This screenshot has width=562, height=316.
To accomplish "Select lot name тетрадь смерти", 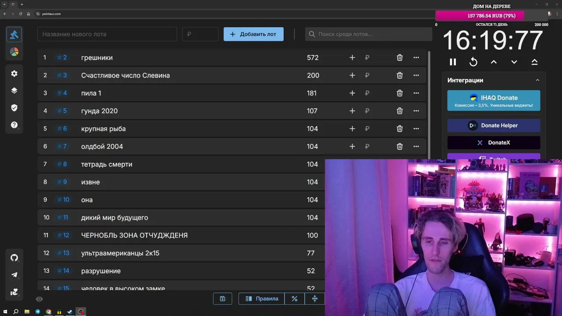I will (107, 164).
